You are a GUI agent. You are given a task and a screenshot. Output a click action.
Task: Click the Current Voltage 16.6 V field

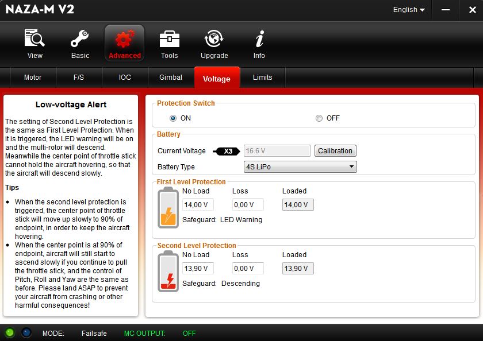[277, 150]
